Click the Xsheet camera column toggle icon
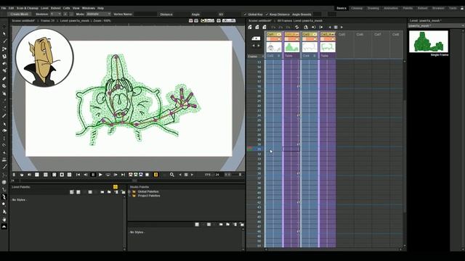Image resolution: width=465 pixels, height=261 pixels. [256, 38]
